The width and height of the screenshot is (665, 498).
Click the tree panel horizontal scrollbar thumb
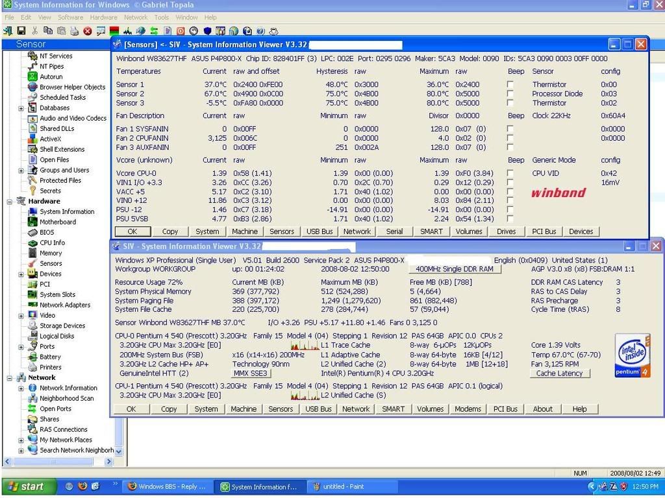tap(53, 462)
